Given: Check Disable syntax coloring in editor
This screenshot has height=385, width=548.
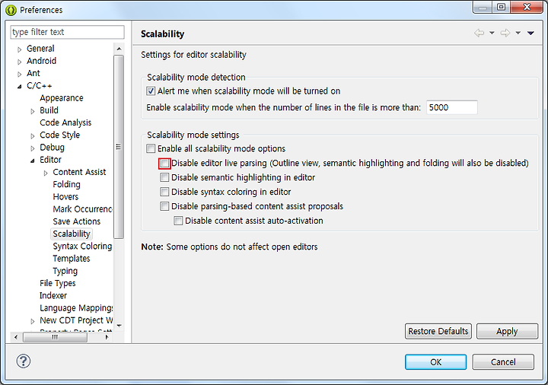Looking at the screenshot, I should pyautogui.click(x=164, y=192).
